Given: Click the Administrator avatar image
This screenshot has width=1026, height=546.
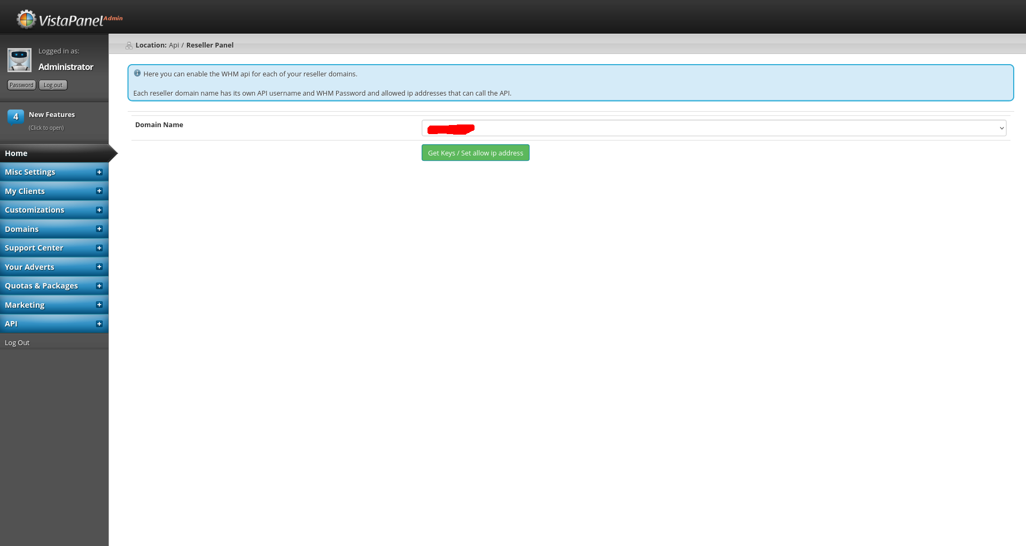Looking at the screenshot, I should (x=19, y=60).
